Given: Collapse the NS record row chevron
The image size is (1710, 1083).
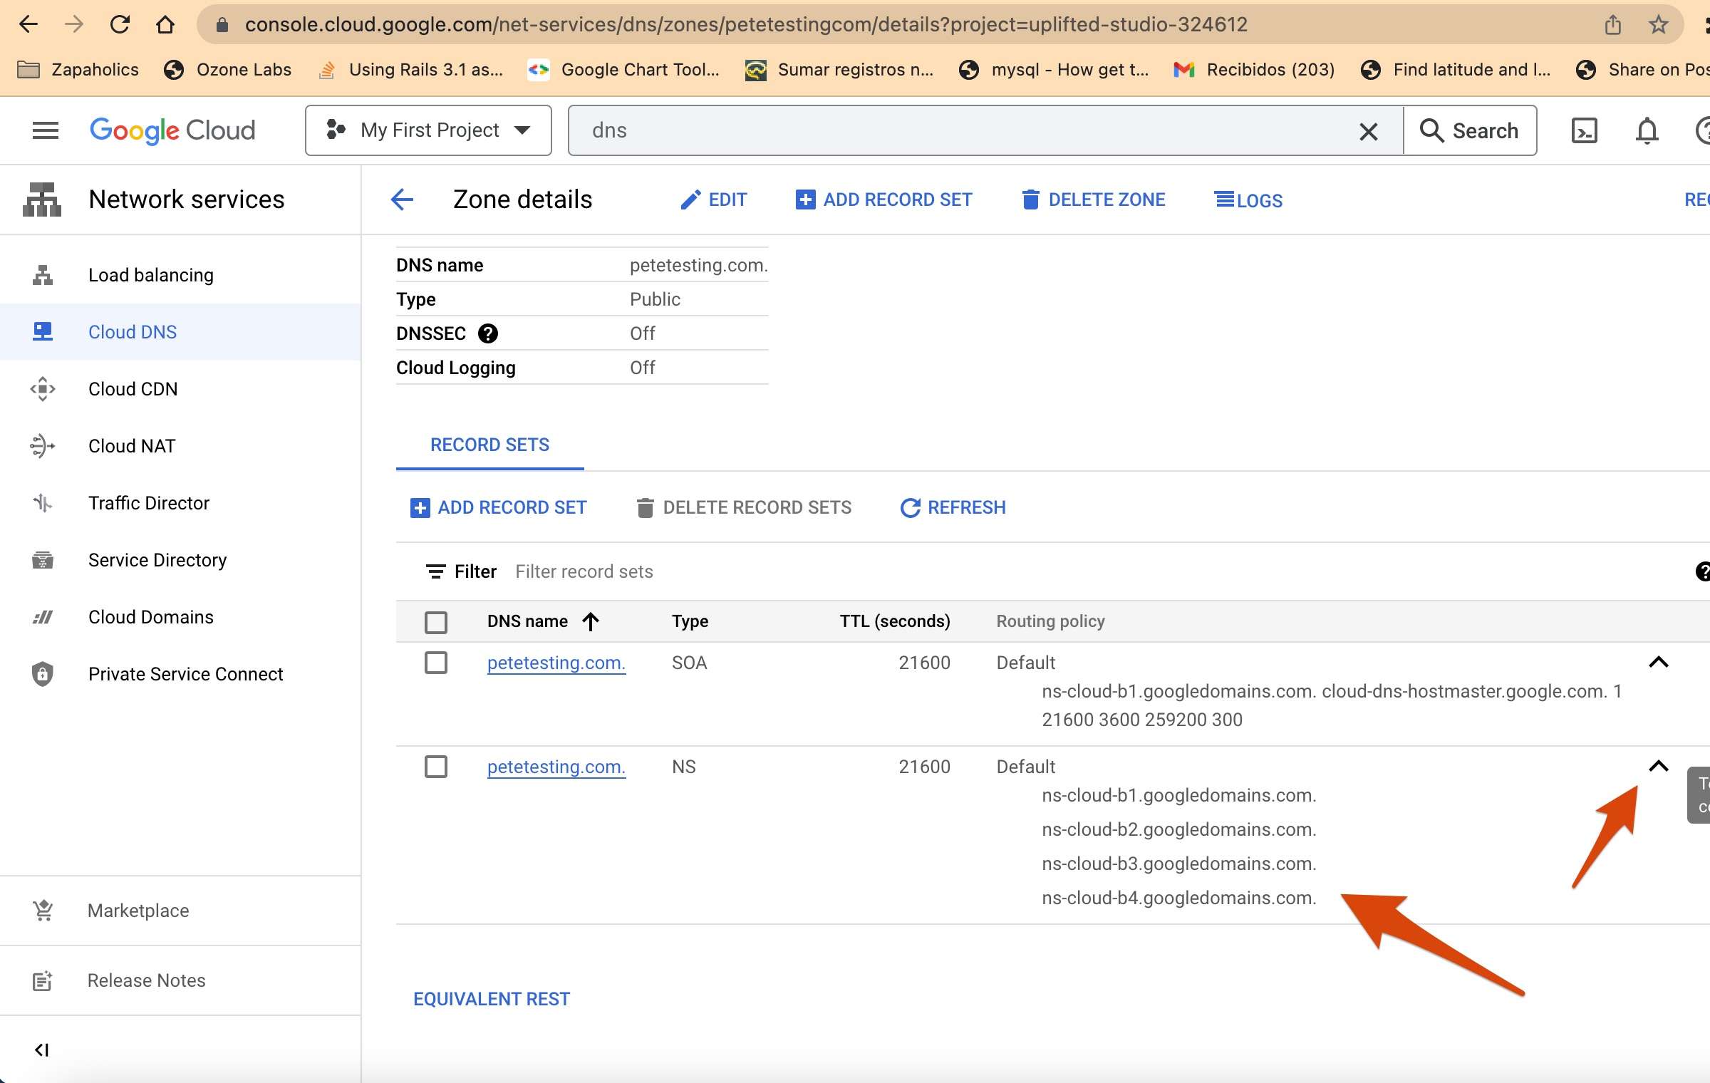Looking at the screenshot, I should pyautogui.click(x=1658, y=767).
